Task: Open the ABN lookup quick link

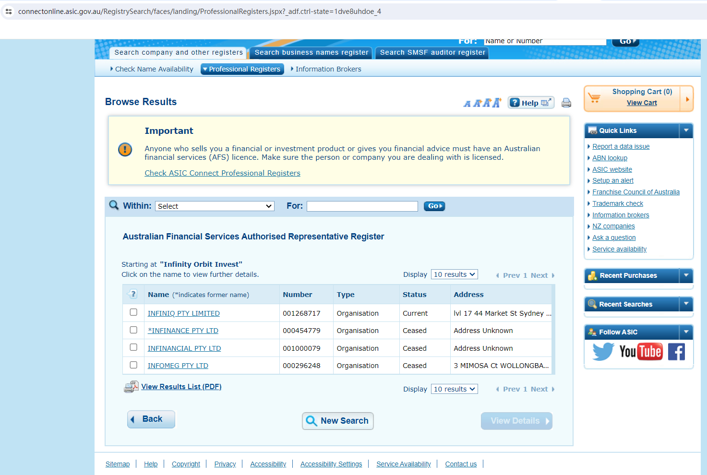Action: (610, 158)
